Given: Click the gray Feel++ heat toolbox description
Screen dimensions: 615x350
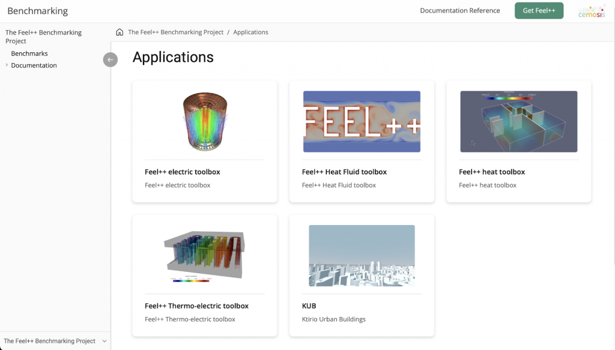Looking at the screenshot, I should click(x=488, y=185).
